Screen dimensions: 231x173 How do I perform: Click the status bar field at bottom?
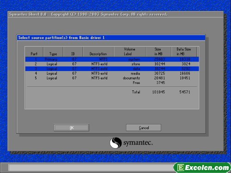click(x=91, y=167)
